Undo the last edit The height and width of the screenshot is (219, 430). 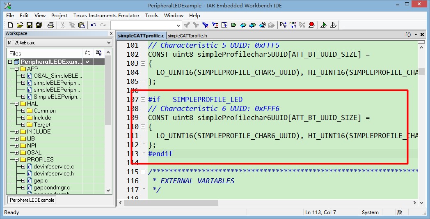[x=94, y=25]
